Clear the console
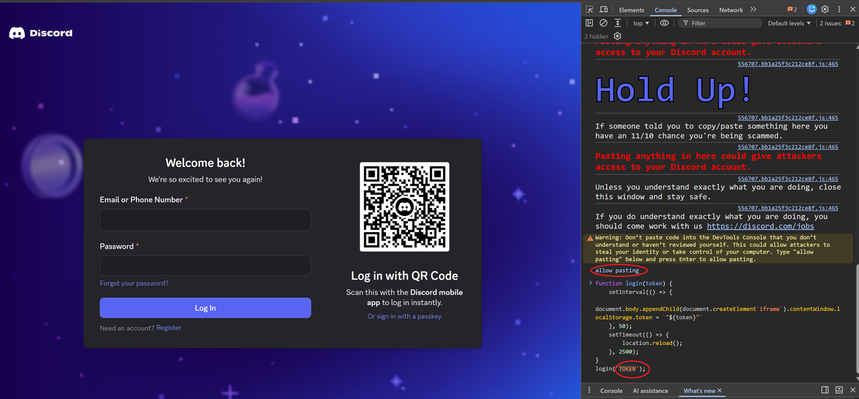The image size is (859, 399). click(603, 23)
